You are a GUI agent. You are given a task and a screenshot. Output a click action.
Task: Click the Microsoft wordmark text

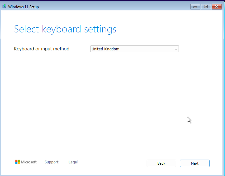click(x=29, y=162)
